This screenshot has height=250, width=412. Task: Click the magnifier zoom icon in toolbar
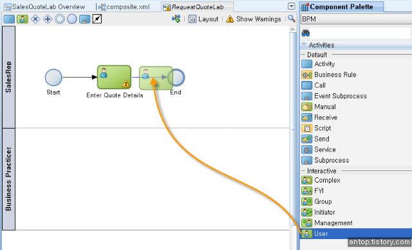pos(292,19)
